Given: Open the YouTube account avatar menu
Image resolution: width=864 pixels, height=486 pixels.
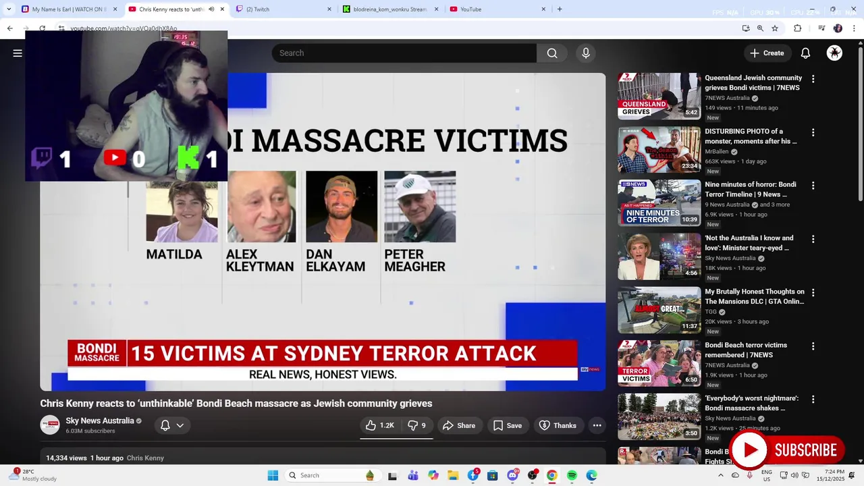Looking at the screenshot, I should tap(834, 53).
